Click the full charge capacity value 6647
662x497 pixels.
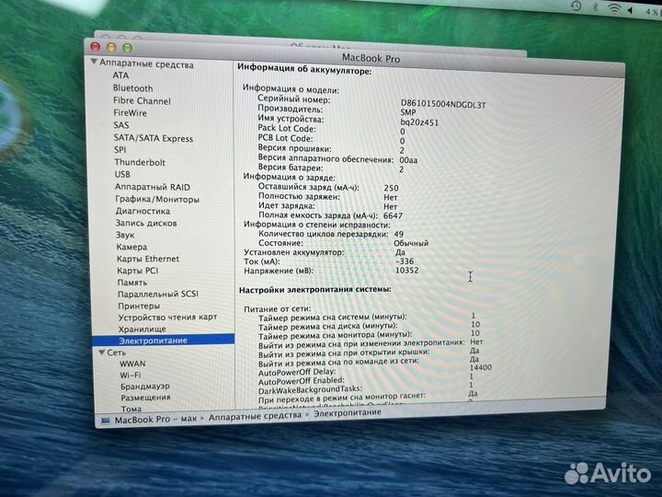point(394,215)
